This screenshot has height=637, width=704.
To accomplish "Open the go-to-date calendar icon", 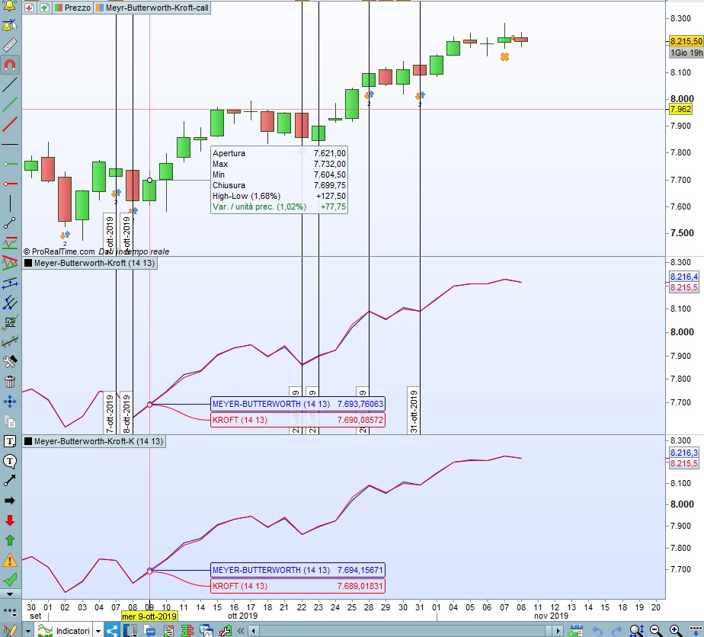I will (x=575, y=631).
